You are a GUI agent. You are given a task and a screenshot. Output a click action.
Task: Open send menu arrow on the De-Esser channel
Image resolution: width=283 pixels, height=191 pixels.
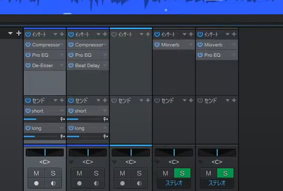pos(55,100)
